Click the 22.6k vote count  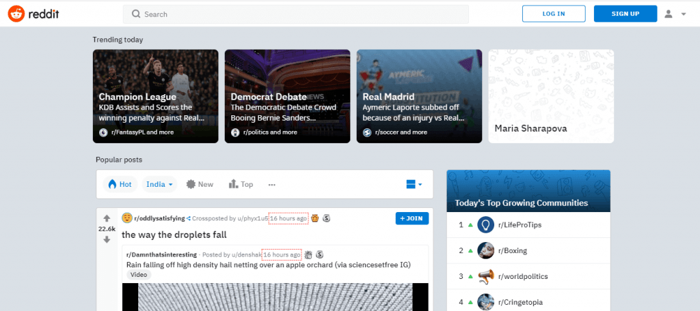click(107, 229)
